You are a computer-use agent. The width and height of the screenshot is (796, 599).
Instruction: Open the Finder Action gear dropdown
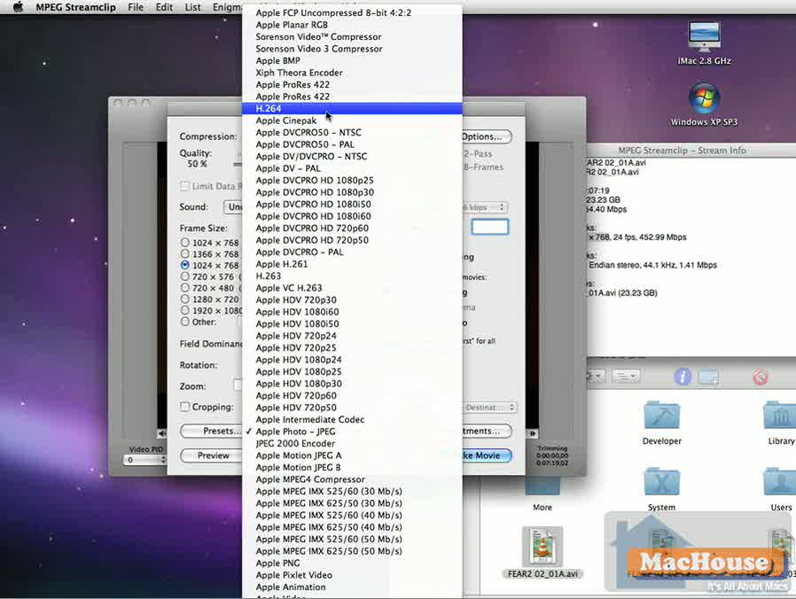(596, 377)
